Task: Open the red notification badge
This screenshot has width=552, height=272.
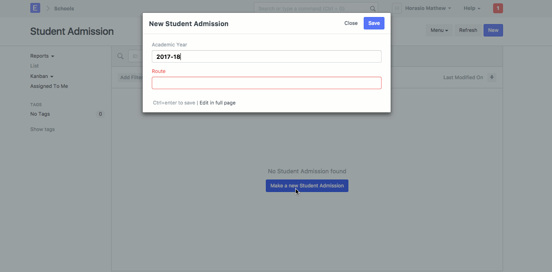Action: (498, 8)
